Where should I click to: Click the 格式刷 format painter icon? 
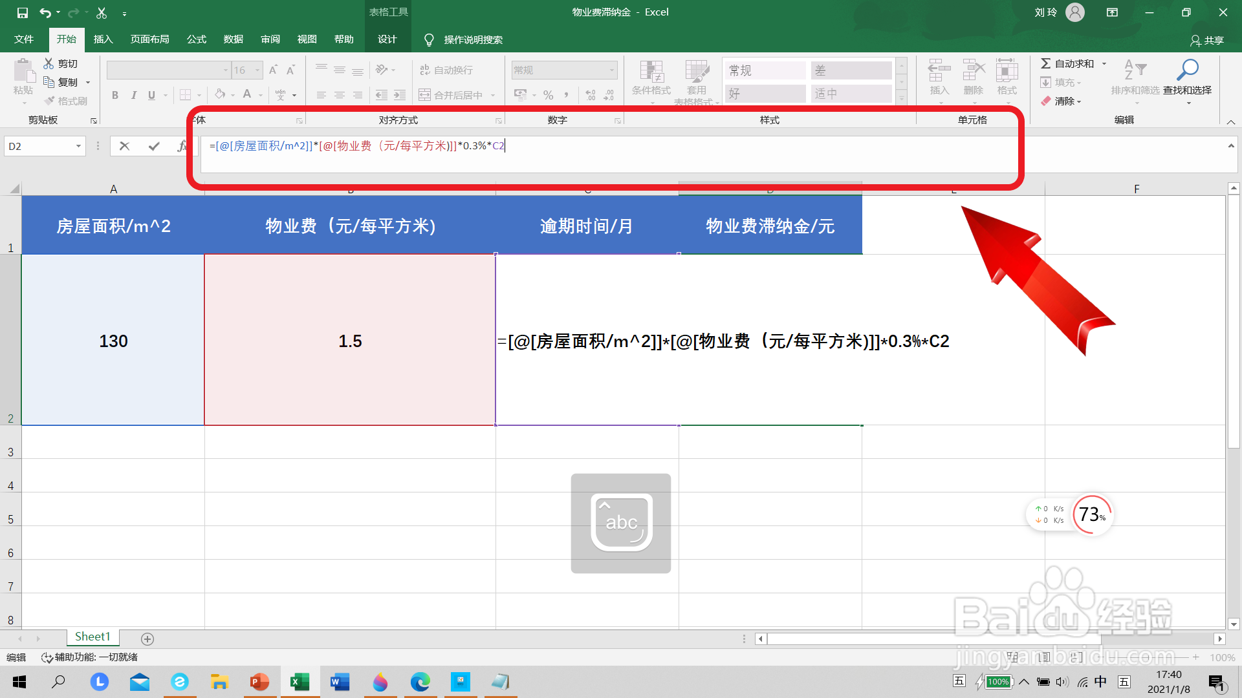pyautogui.click(x=49, y=101)
